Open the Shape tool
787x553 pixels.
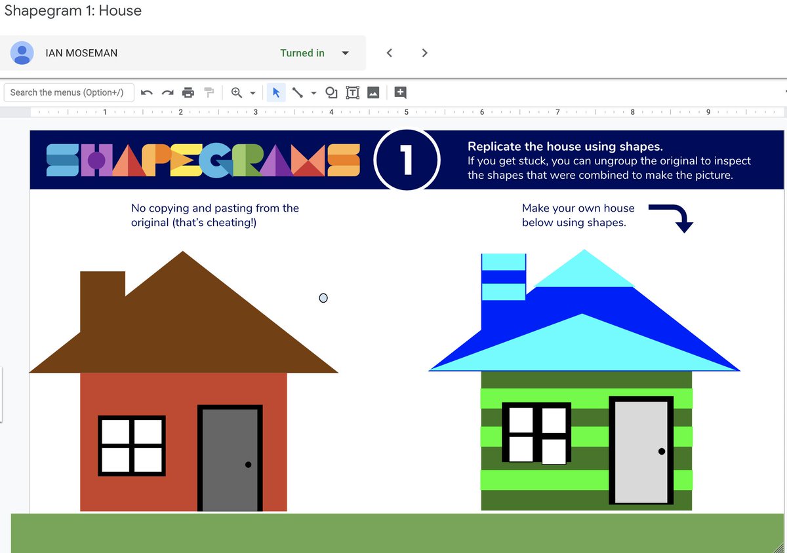332,92
